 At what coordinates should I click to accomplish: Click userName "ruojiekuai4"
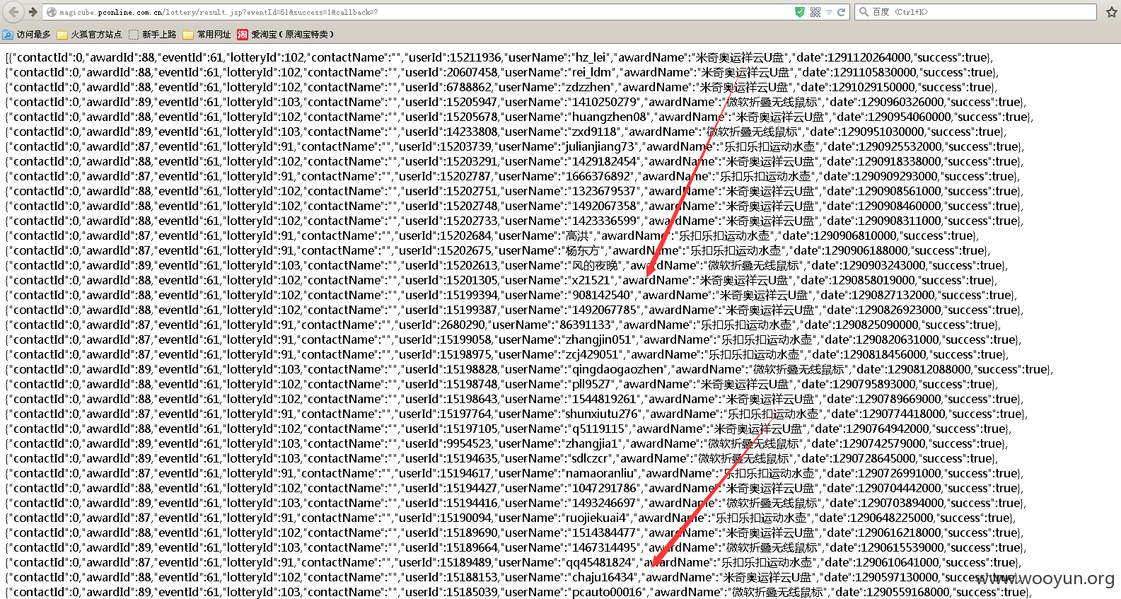(x=594, y=518)
